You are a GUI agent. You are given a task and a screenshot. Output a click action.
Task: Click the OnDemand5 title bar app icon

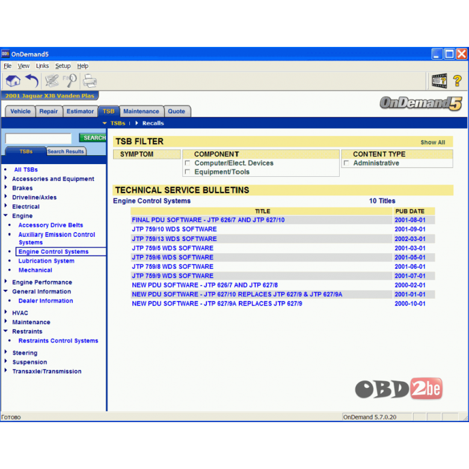coord(5,54)
